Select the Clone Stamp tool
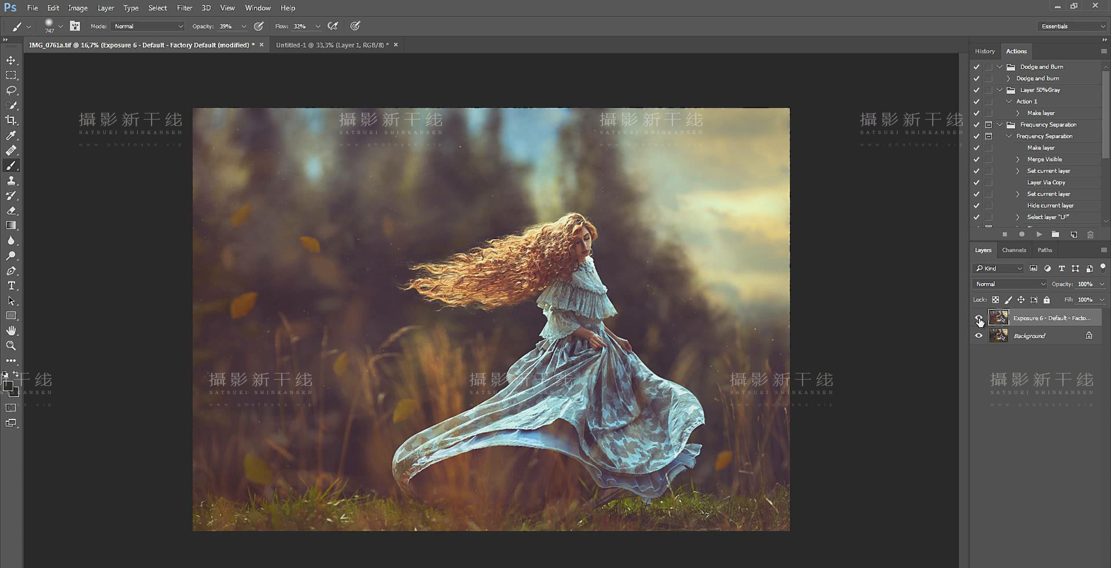 pos(11,181)
